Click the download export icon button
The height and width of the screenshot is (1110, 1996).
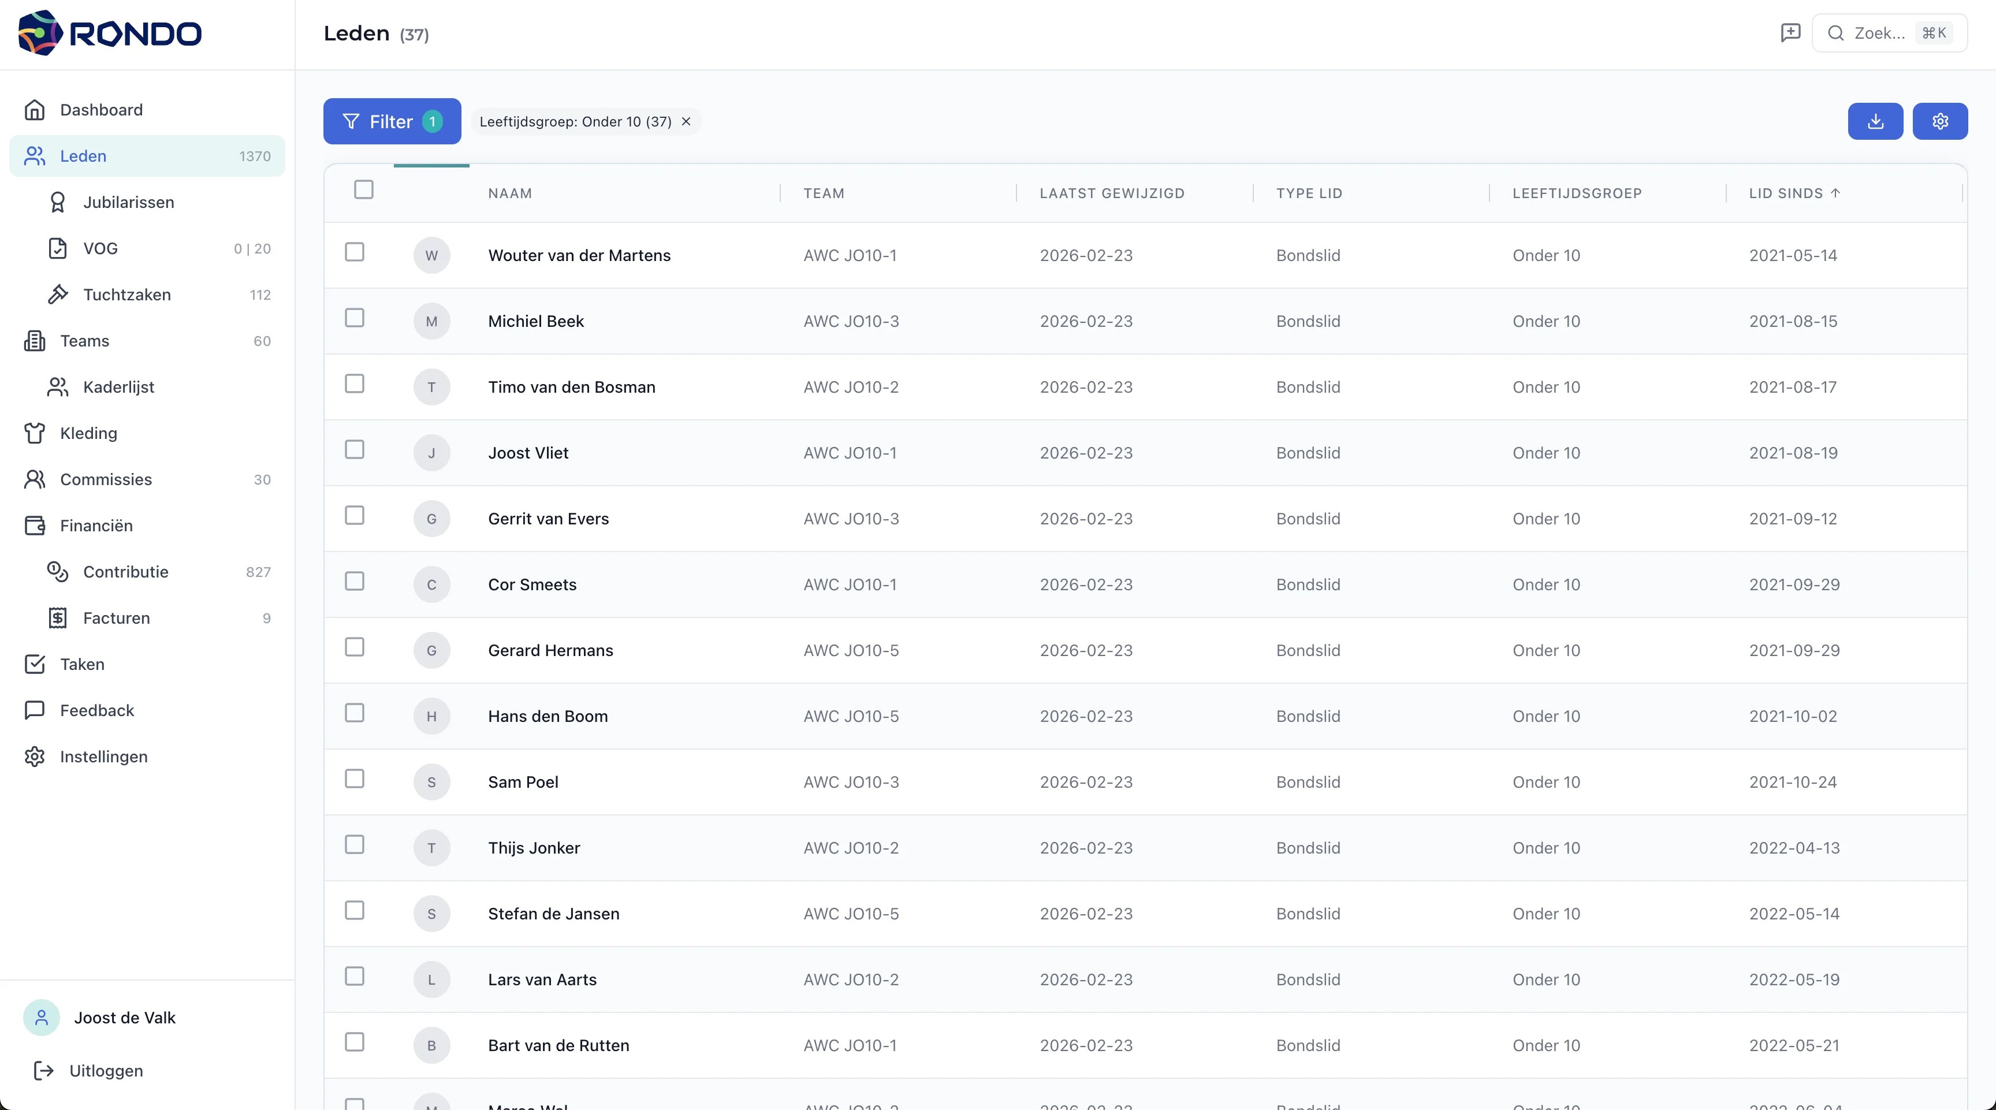coord(1875,122)
